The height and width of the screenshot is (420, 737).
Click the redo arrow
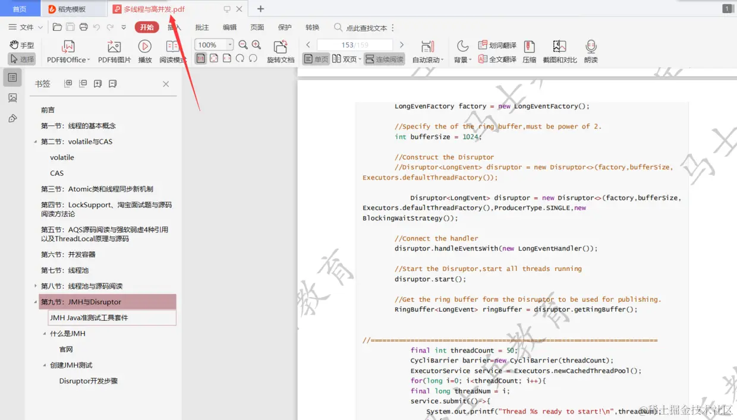click(110, 27)
